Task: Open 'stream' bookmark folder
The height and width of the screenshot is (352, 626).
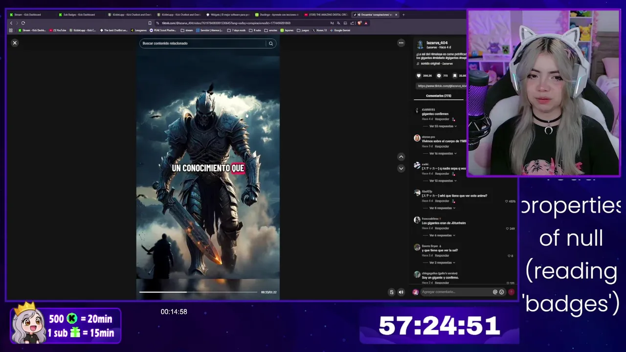Action: (187, 30)
